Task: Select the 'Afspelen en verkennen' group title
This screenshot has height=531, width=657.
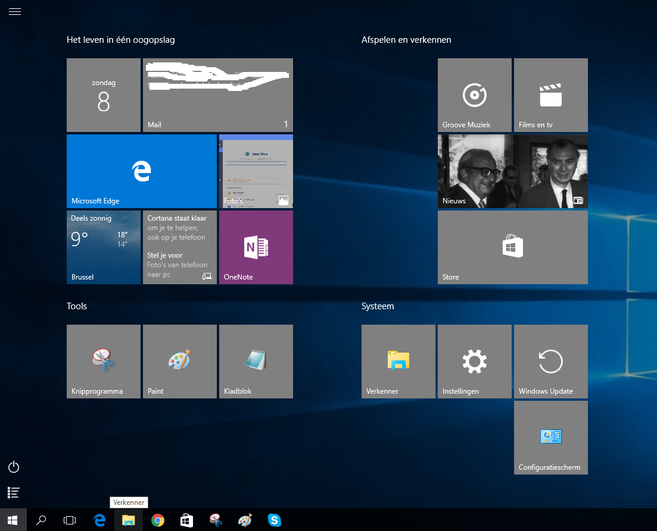Action: 406,40
